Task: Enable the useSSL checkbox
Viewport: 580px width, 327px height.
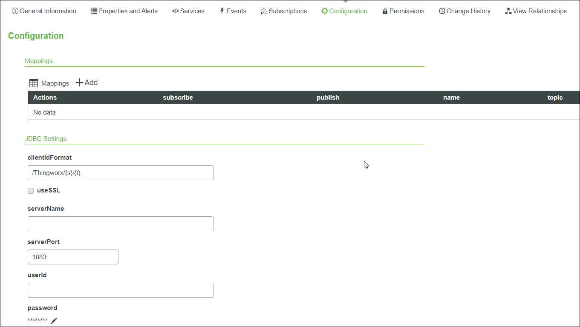Action: point(31,191)
